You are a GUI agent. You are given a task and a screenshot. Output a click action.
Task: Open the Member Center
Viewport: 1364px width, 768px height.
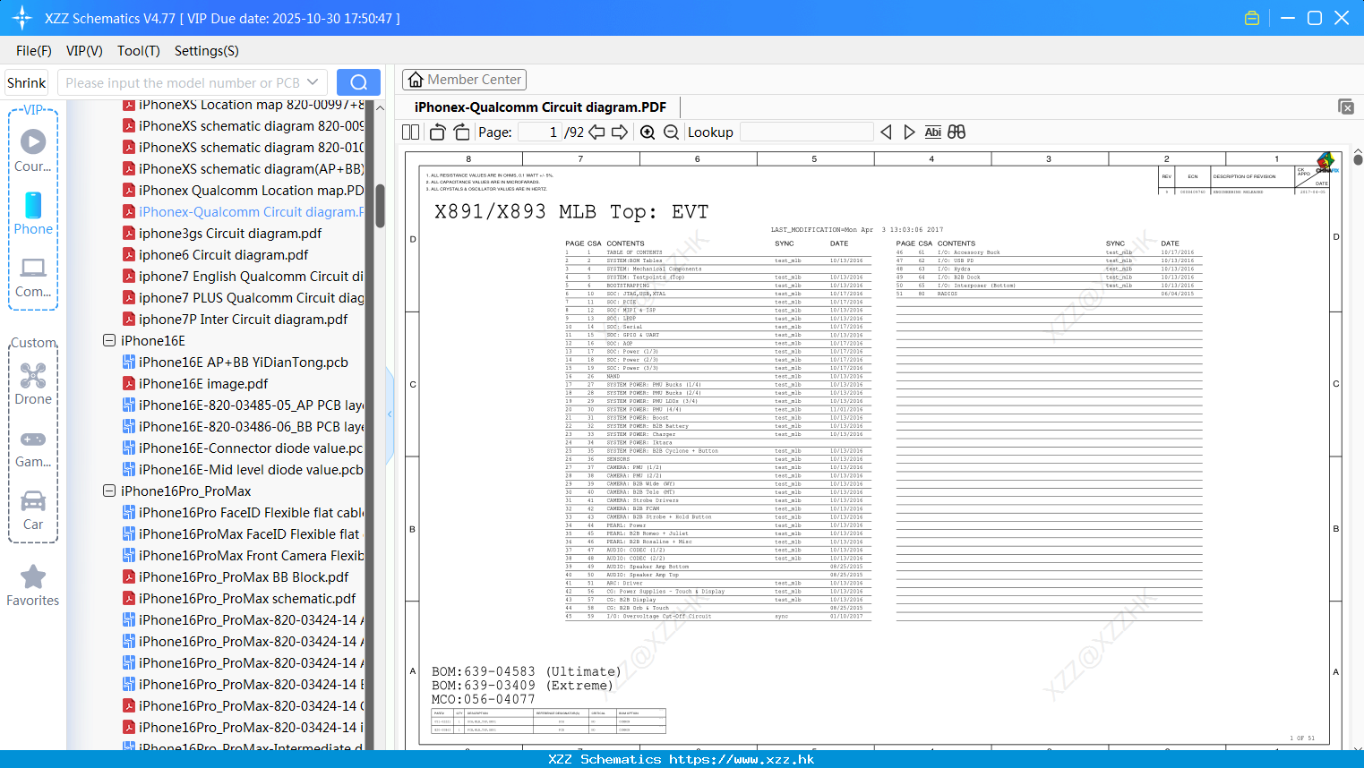464,80
